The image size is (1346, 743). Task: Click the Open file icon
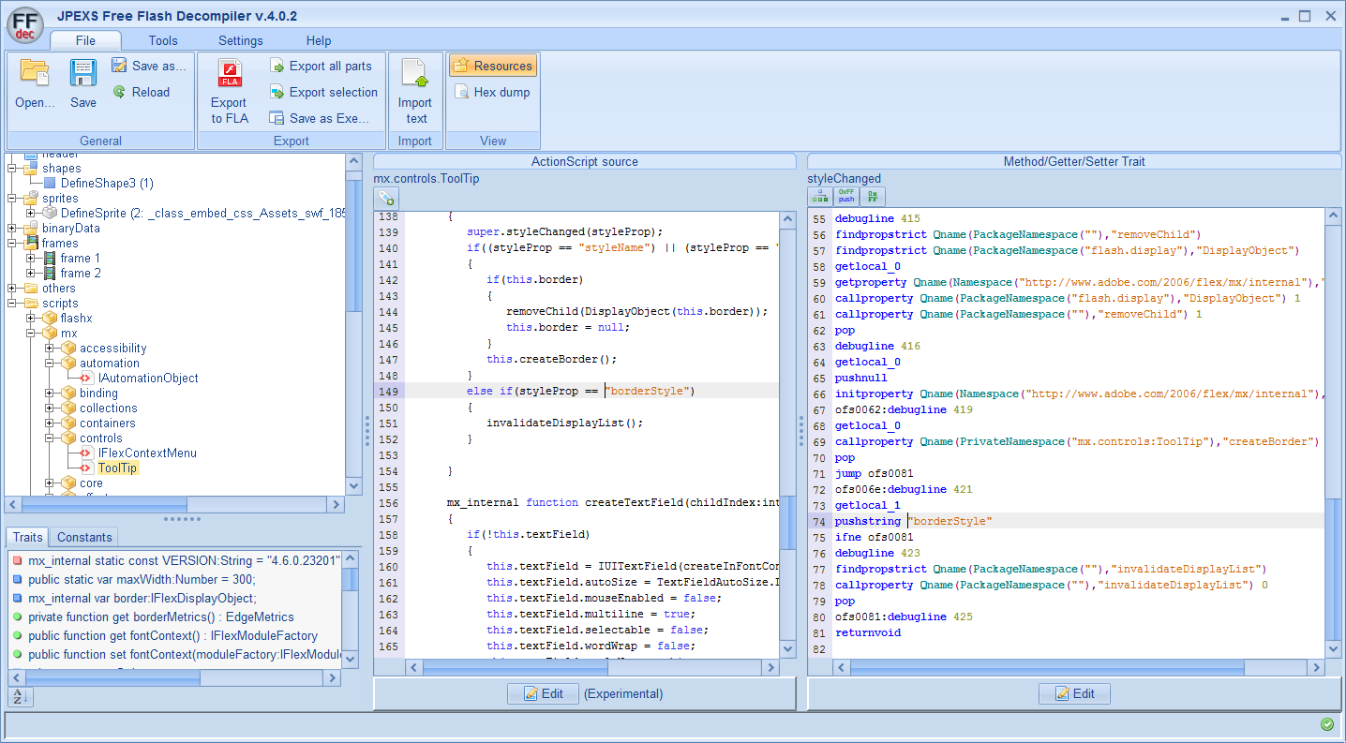[x=35, y=75]
